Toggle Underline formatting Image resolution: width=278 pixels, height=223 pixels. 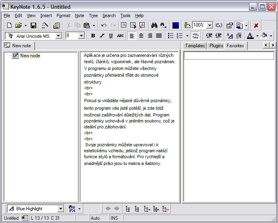[111, 36]
